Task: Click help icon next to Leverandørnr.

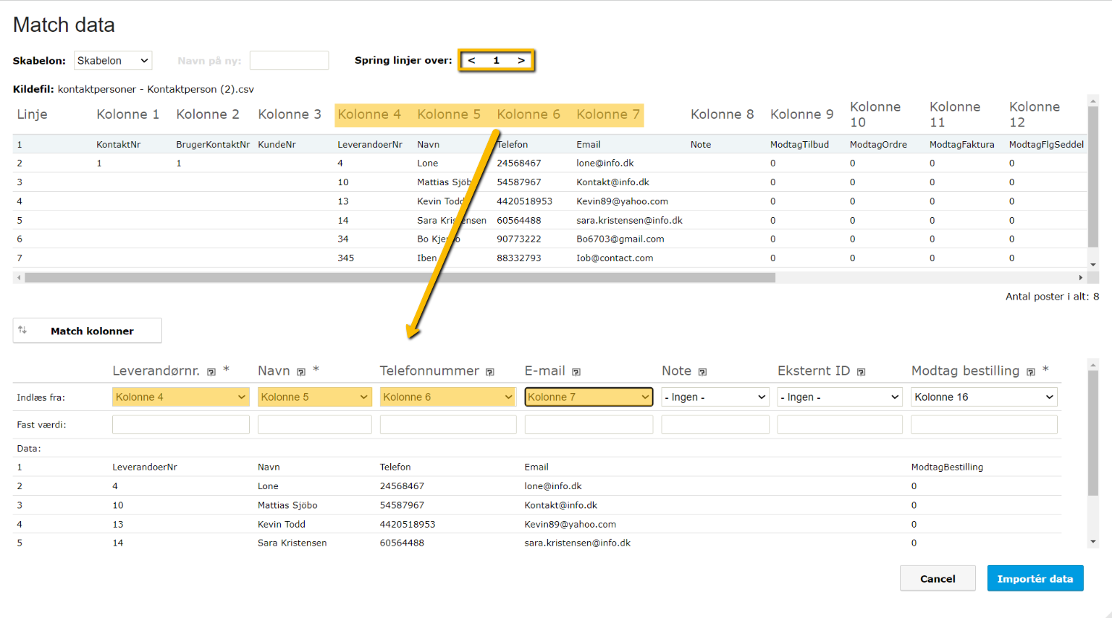Action: [x=211, y=372]
